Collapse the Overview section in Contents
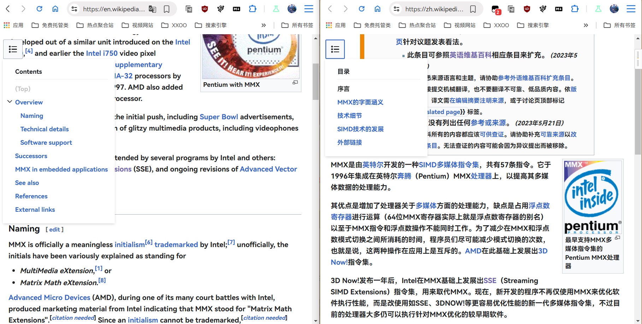The width and height of the screenshot is (642, 324). click(x=10, y=102)
